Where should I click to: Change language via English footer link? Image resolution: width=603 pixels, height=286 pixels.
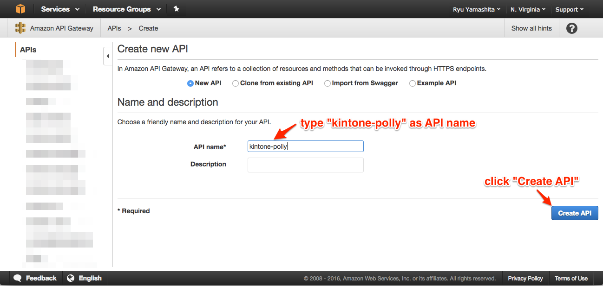click(x=90, y=278)
